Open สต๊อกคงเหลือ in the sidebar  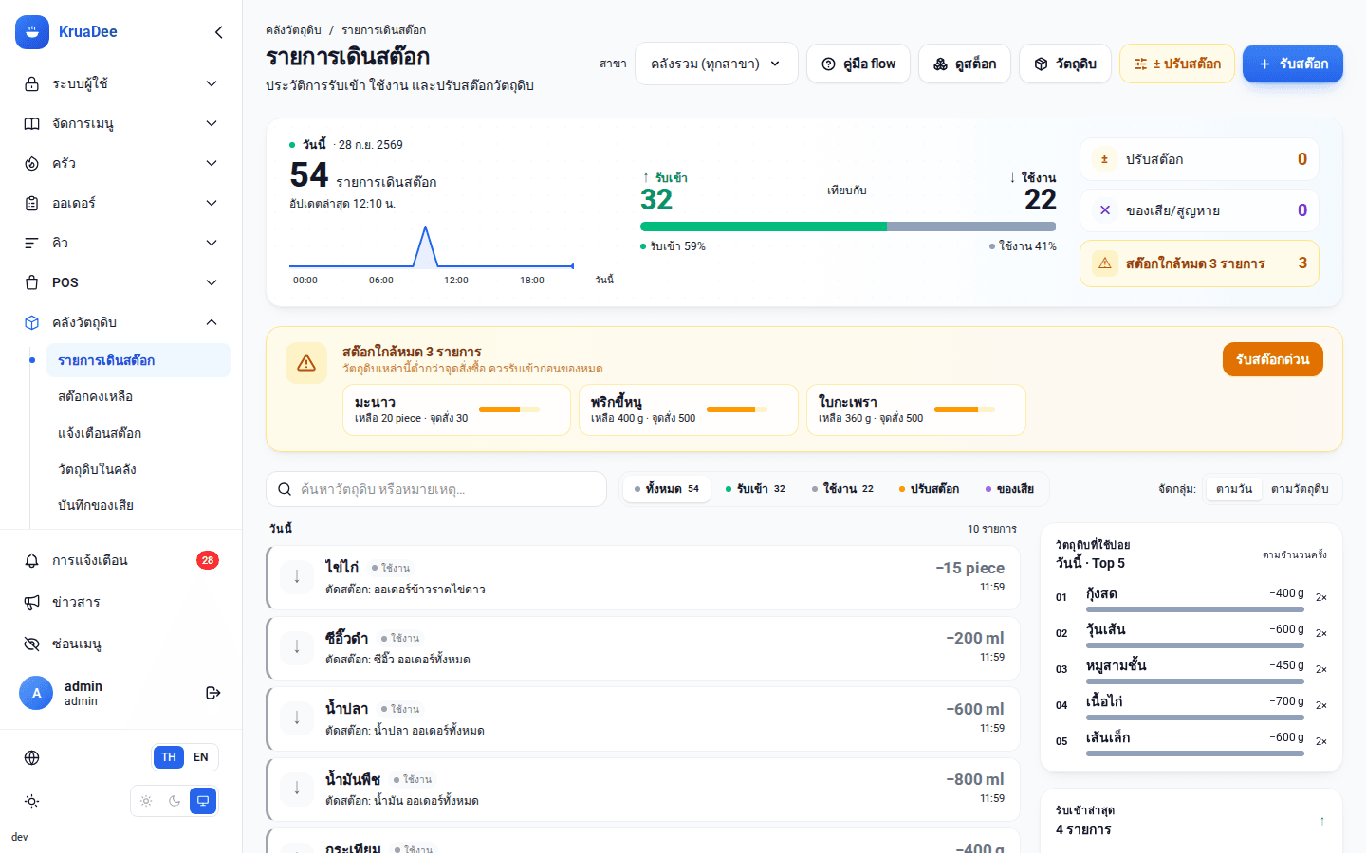[x=138, y=396]
